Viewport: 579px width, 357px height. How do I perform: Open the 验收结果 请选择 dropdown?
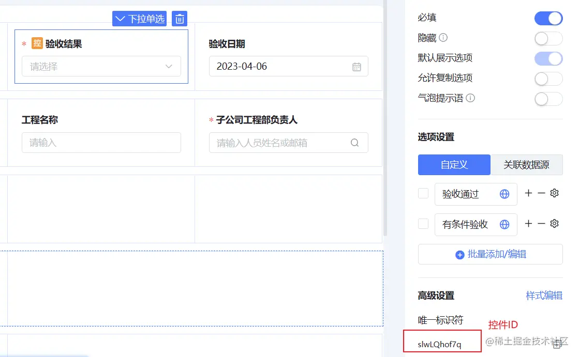tap(101, 66)
